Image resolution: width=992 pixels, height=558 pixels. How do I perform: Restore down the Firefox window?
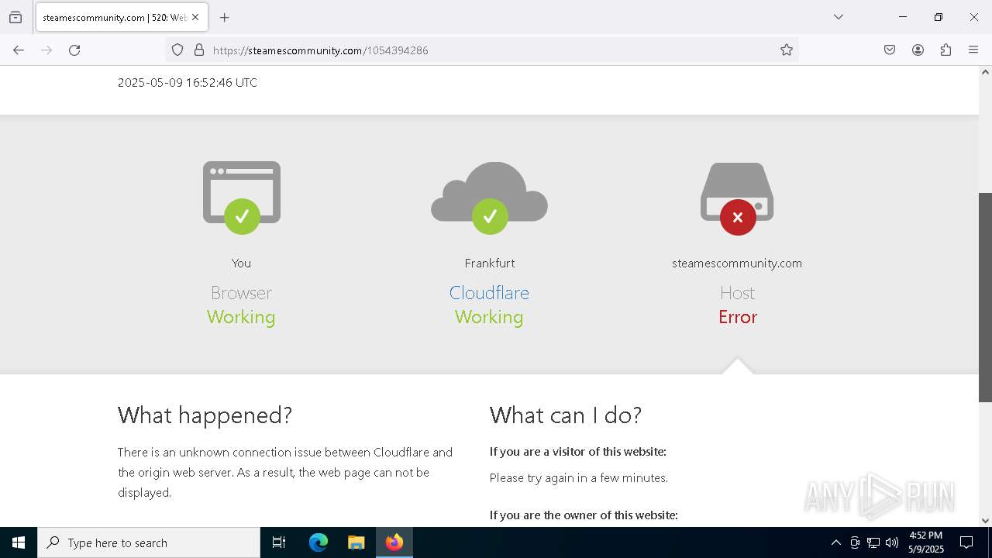coord(939,17)
